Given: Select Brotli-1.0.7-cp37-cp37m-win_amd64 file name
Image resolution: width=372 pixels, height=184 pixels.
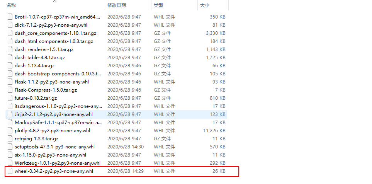Looking at the screenshot, I should 58,17.
